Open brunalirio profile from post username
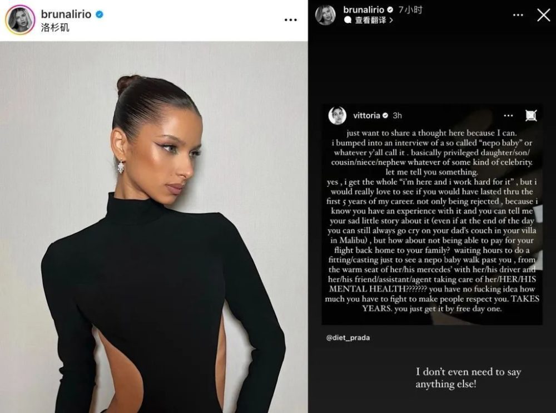This screenshot has height=413, width=556. click(66, 14)
